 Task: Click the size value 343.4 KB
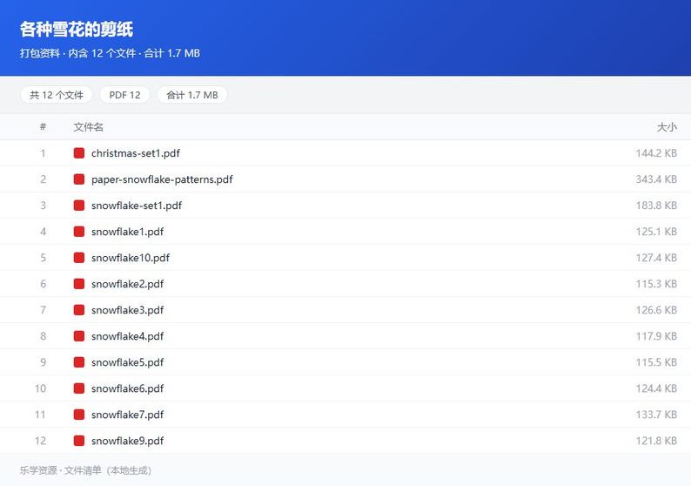point(656,179)
